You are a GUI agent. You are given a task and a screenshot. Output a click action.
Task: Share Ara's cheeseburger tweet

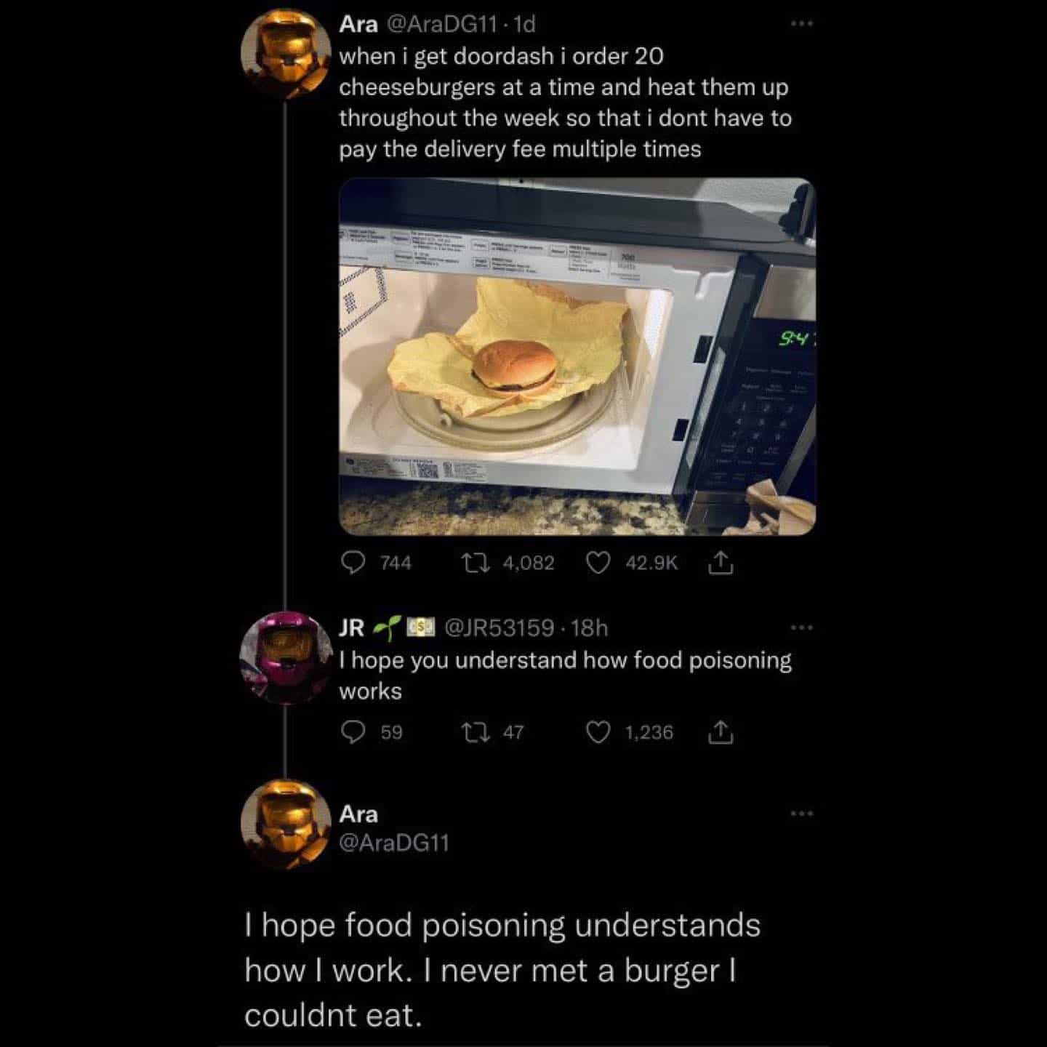720,563
